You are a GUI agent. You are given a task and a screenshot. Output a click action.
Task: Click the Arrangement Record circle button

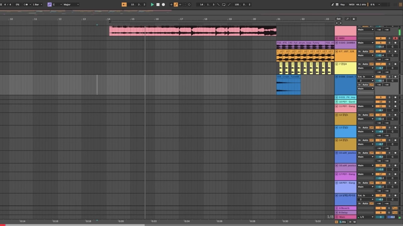click(x=163, y=5)
